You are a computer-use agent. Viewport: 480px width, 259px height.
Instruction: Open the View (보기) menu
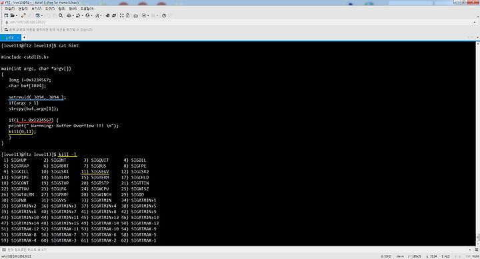tap(37, 9)
